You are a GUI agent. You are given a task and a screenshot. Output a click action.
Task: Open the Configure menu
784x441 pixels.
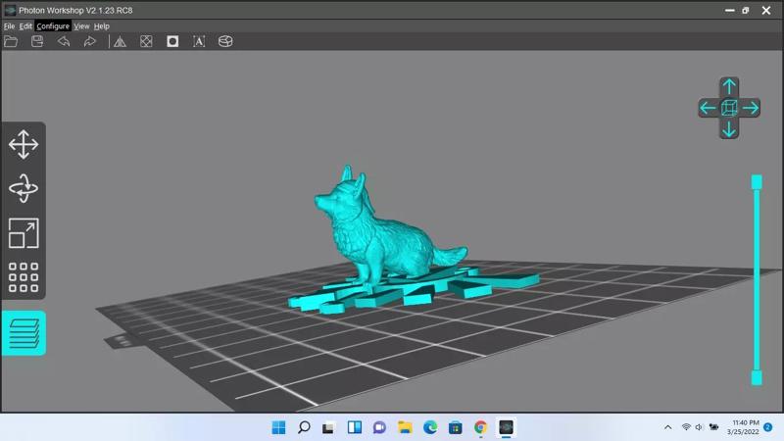tap(53, 26)
